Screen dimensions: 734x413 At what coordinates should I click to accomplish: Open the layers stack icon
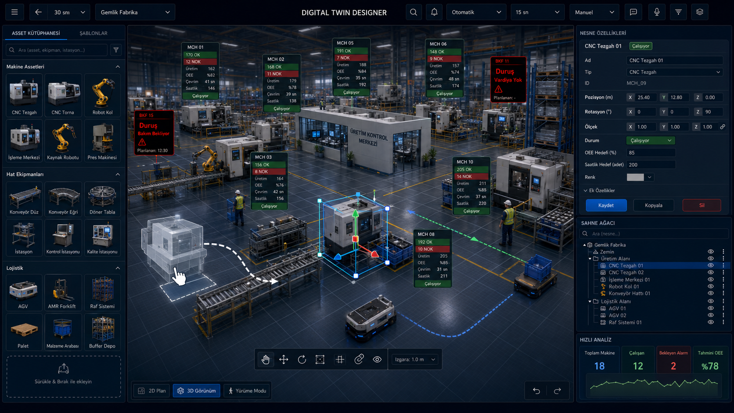tap(700, 12)
